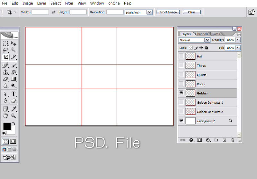Select the Gradient tool
Screen dimensions: 257x179
click(13, 79)
